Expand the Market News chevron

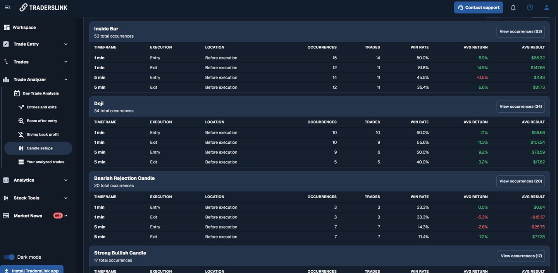(x=66, y=216)
